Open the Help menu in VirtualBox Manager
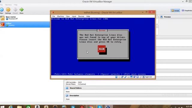Screen dimensions: 192x108 (x=16, y=5)
